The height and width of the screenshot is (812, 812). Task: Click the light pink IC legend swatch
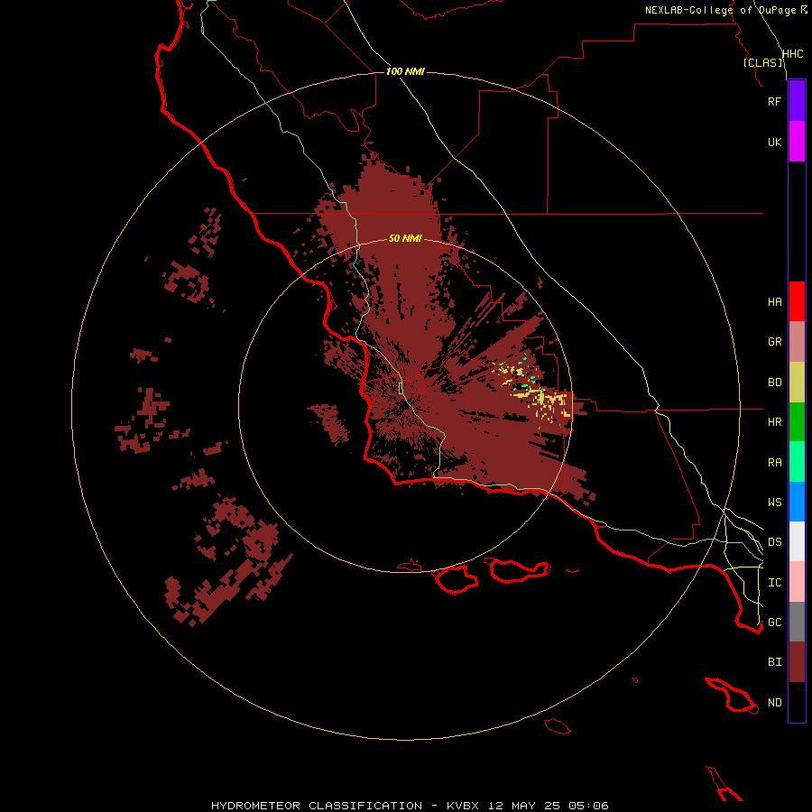coord(797,582)
